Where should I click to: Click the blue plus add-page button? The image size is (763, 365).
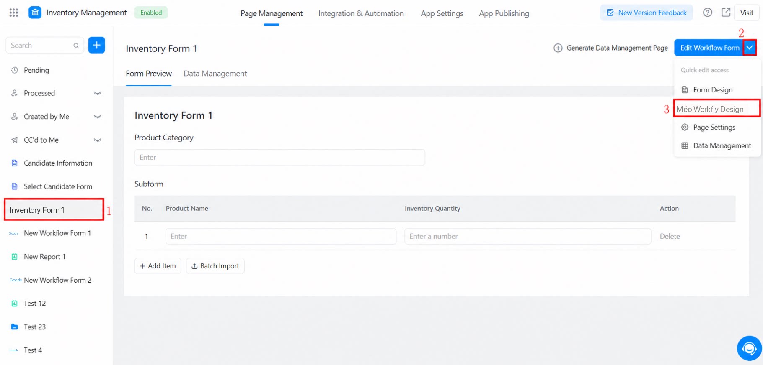(96, 45)
